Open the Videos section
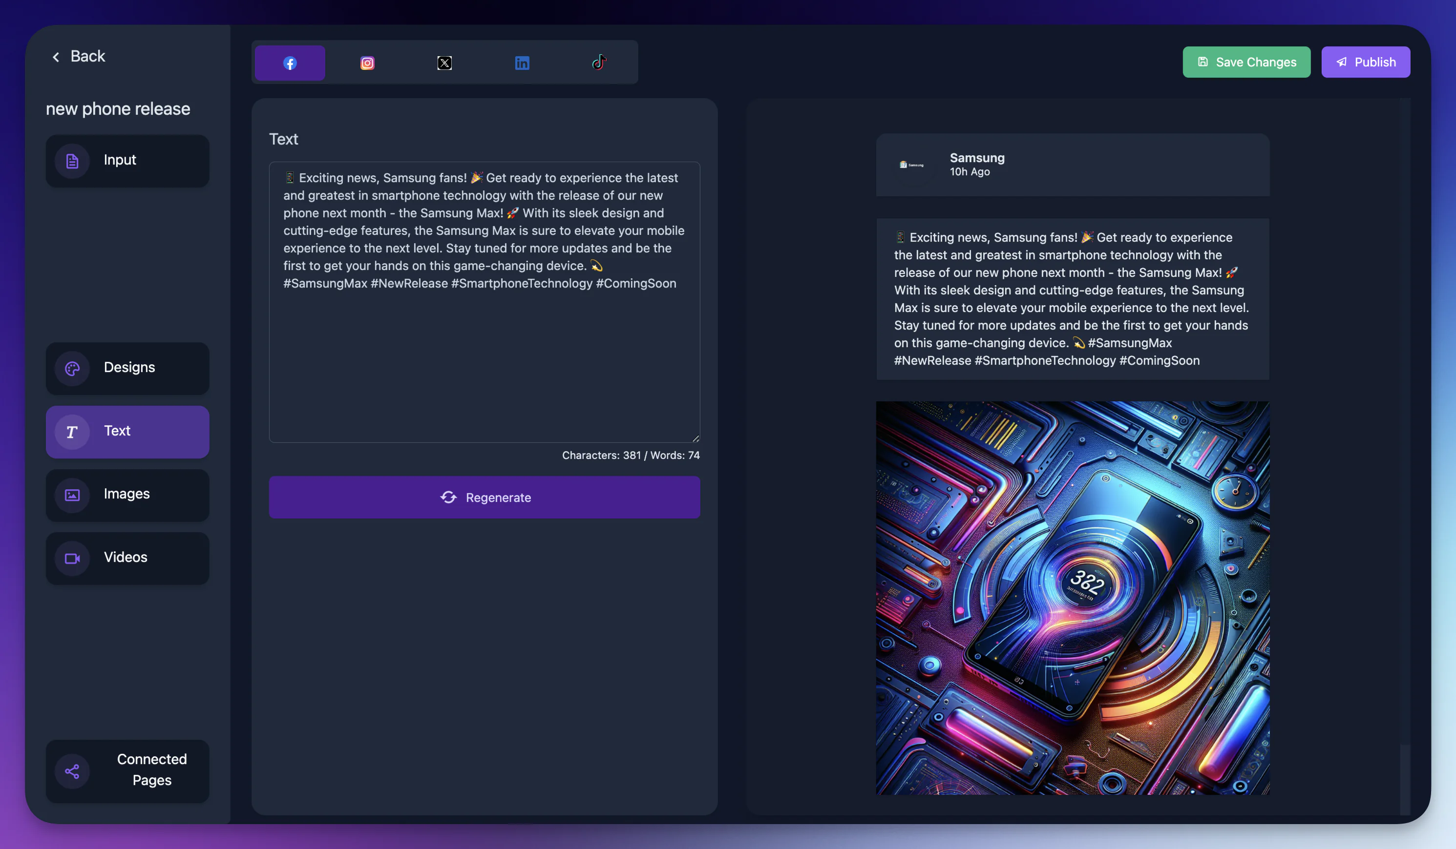The width and height of the screenshot is (1456, 849). (x=127, y=558)
